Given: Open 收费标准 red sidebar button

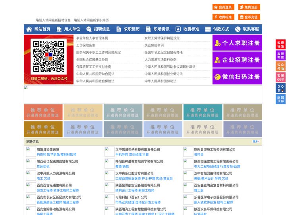Looking at the screenshot, I should tap(280, 45).
